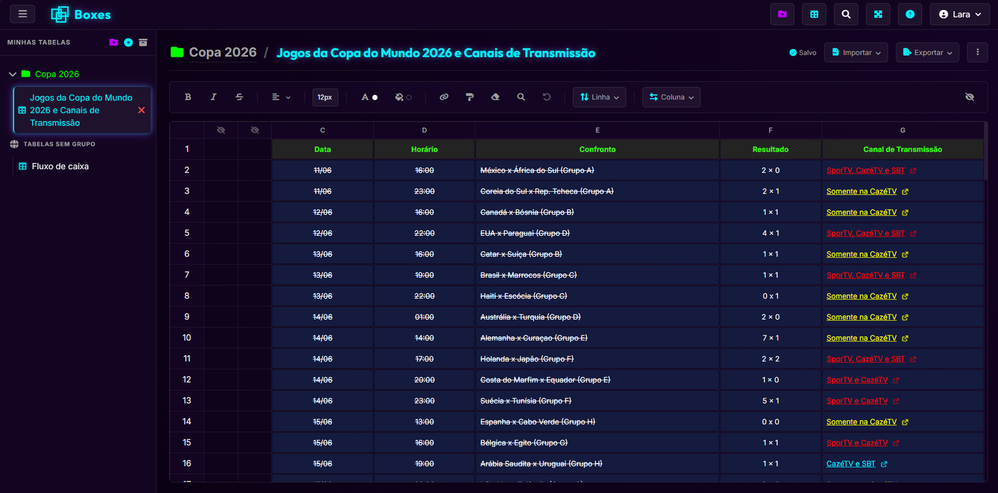
Task: Click the globe icon next to Tabelas sem grupo
Action: (x=14, y=144)
